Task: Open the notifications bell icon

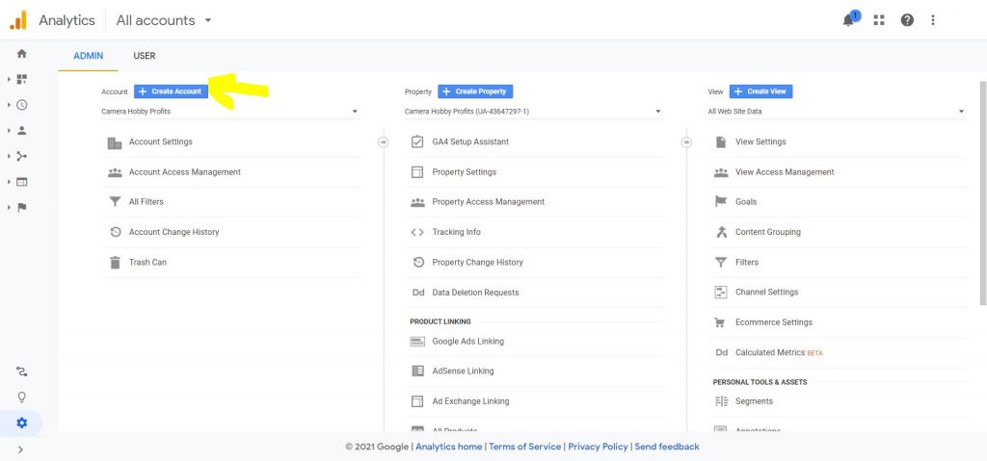Action: (849, 19)
